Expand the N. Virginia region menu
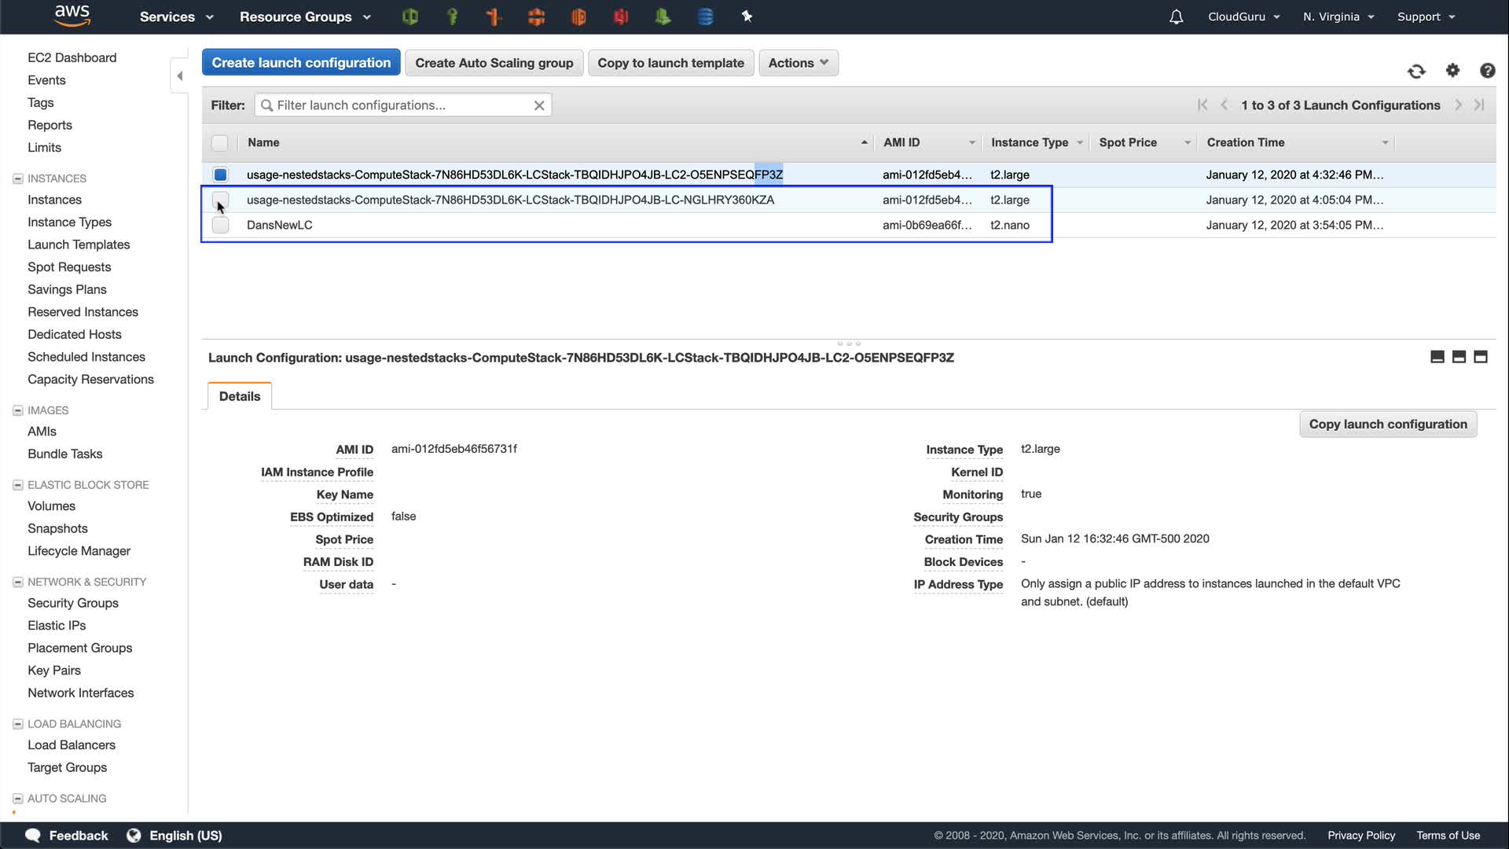This screenshot has height=849, width=1509. coord(1338,17)
